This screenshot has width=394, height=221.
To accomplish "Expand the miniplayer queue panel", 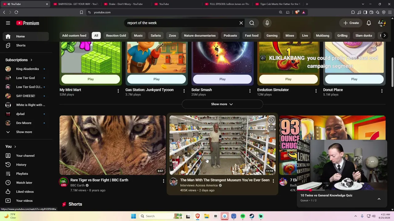I will (379, 199).
